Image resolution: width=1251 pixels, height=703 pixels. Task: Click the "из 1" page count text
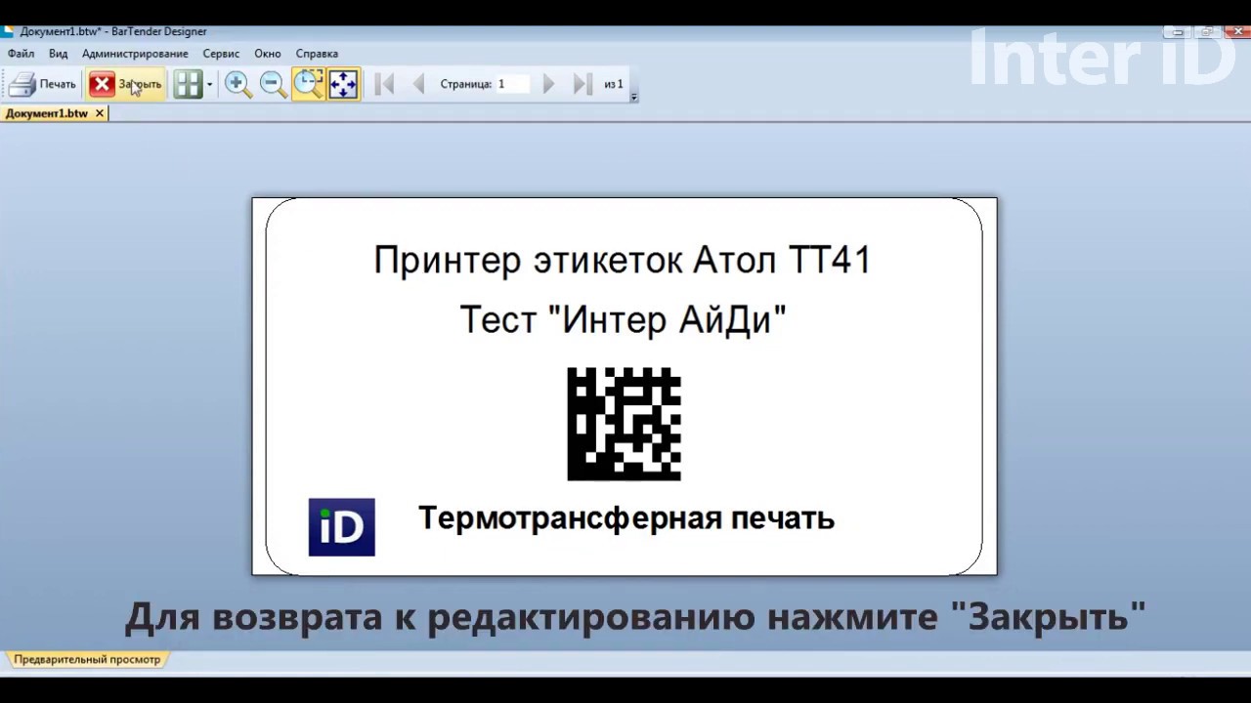613,84
